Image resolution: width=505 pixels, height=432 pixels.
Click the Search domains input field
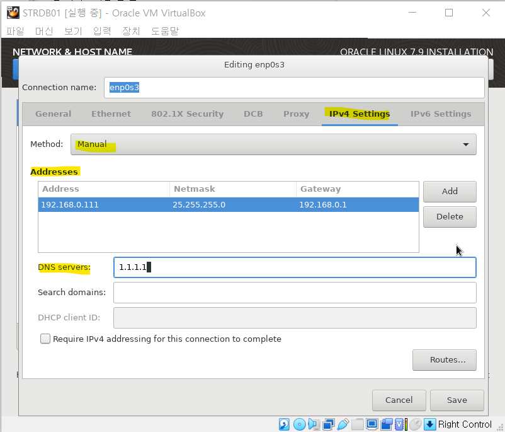tap(295, 293)
